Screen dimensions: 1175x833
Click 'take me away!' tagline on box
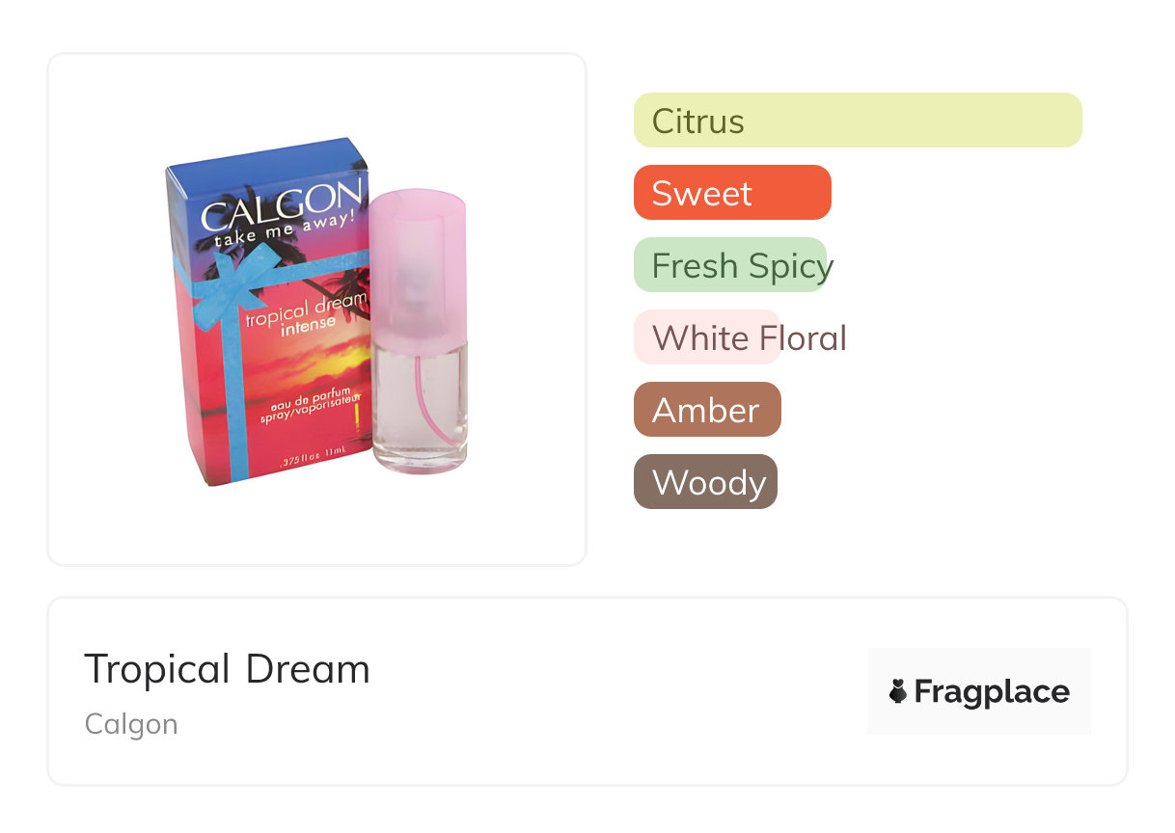tap(284, 229)
